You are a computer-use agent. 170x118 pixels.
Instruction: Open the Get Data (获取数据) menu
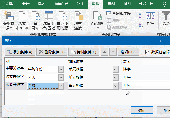[9, 20]
